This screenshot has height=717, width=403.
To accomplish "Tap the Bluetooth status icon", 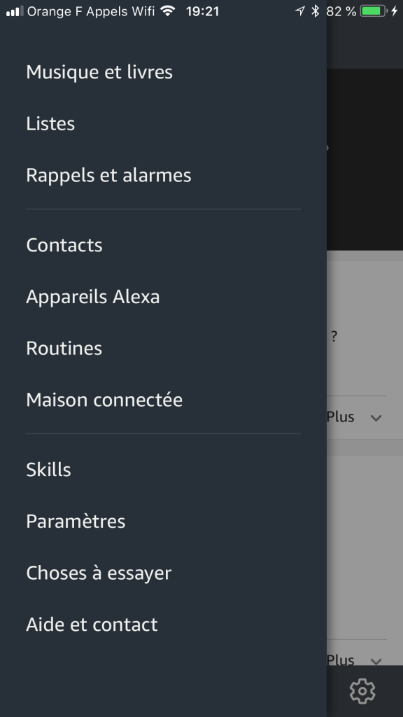I will coord(315,11).
